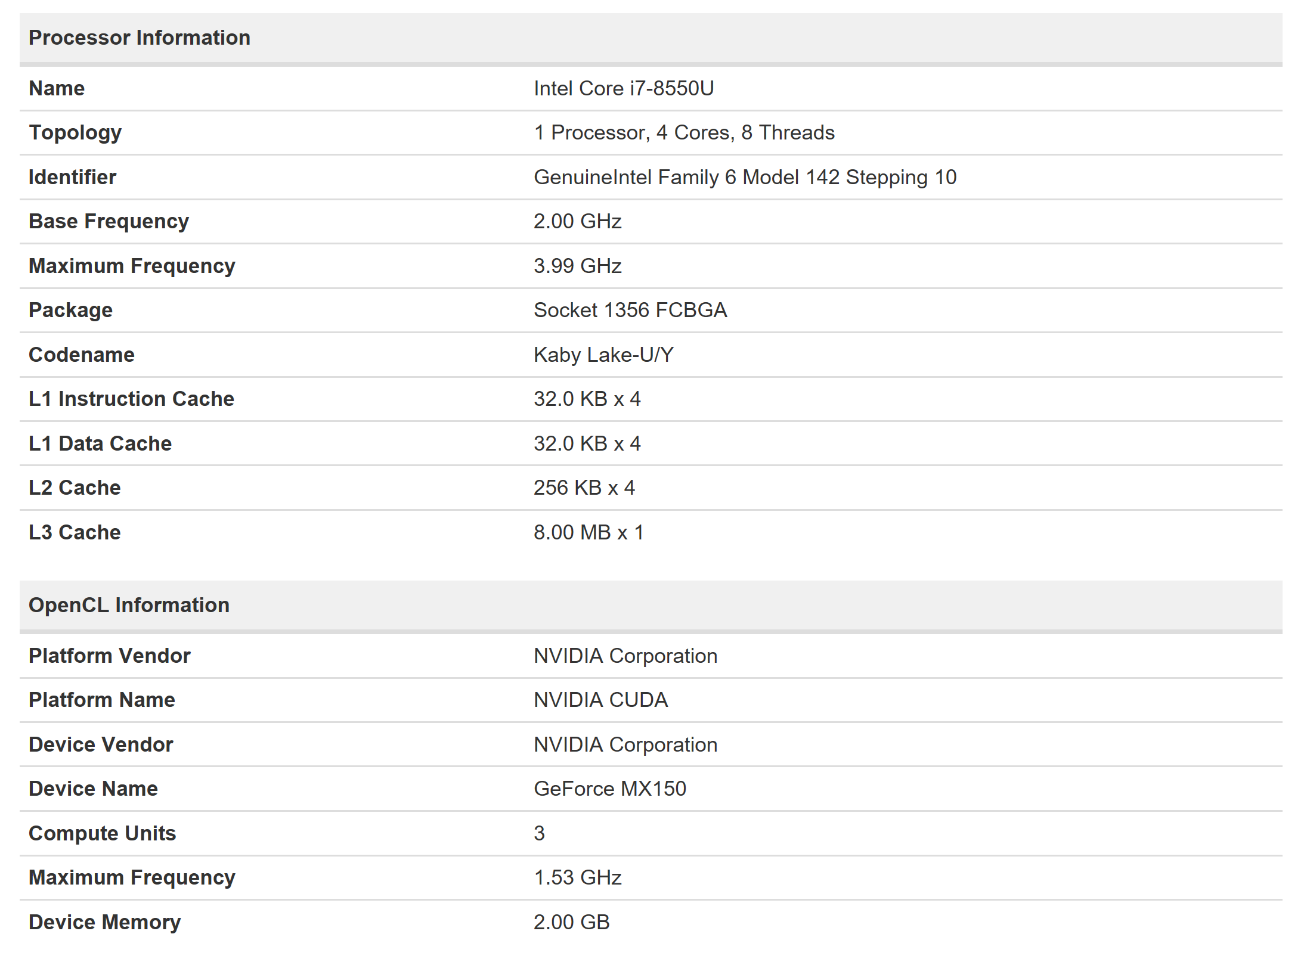Select the GeForce MX150 value
This screenshot has width=1307, height=965.
click(610, 789)
